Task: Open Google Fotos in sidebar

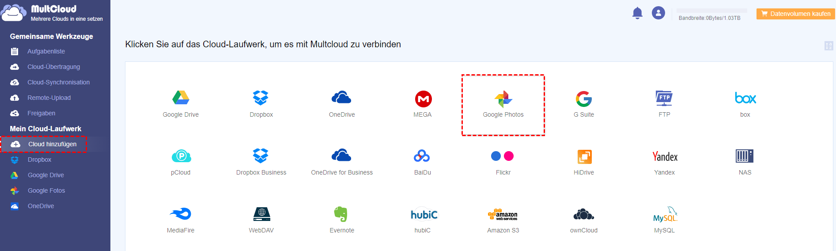Action: click(46, 190)
